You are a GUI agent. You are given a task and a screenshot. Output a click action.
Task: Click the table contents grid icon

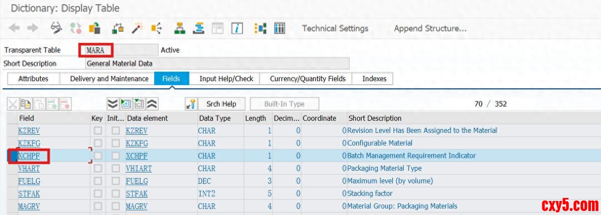[x=279, y=29]
